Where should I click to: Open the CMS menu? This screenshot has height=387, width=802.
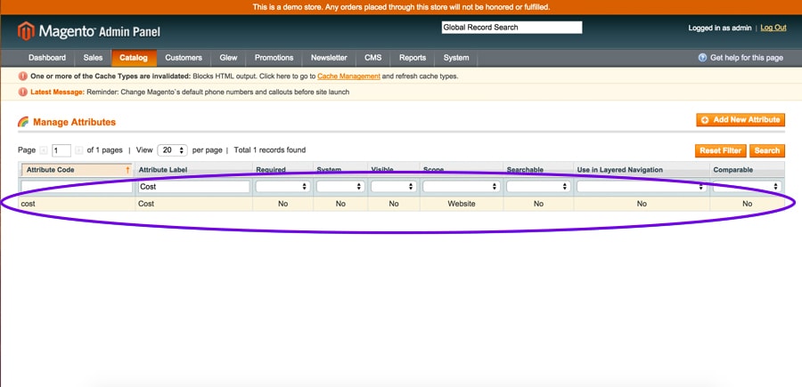point(372,58)
